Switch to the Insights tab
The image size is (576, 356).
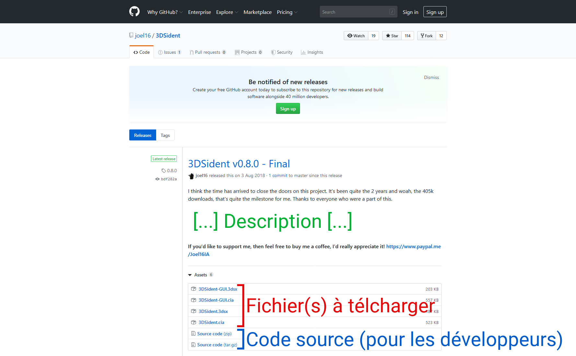click(x=312, y=52)
